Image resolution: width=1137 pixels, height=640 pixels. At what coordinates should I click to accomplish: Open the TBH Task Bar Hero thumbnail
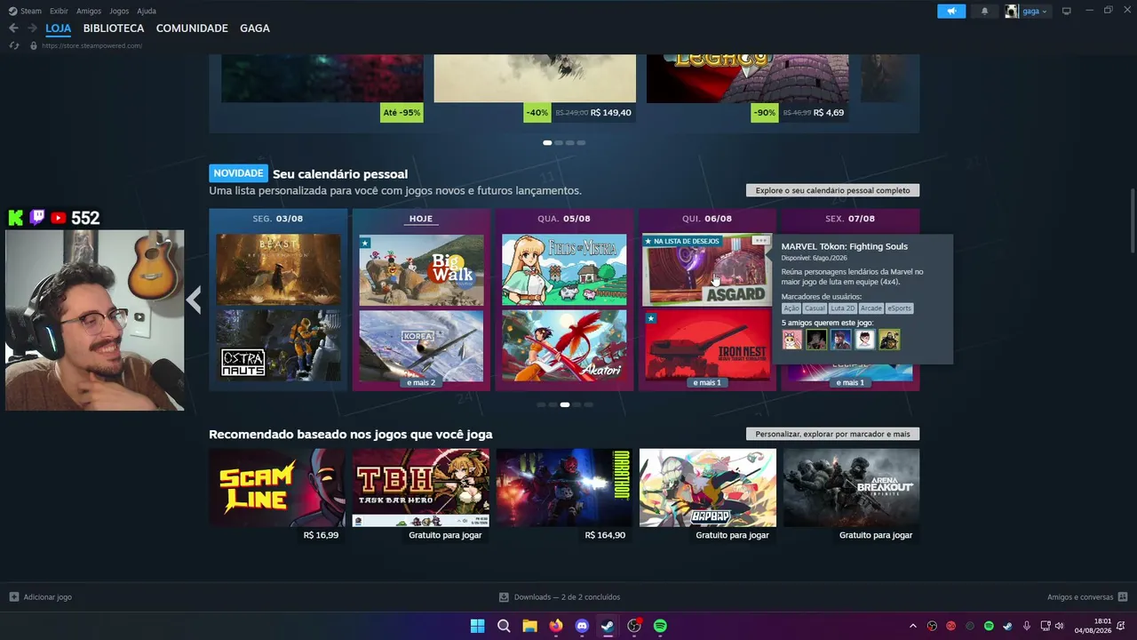[421, 487]
